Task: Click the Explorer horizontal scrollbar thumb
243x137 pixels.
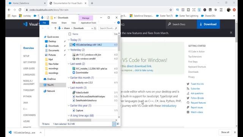Action: [x=80, y=120]
